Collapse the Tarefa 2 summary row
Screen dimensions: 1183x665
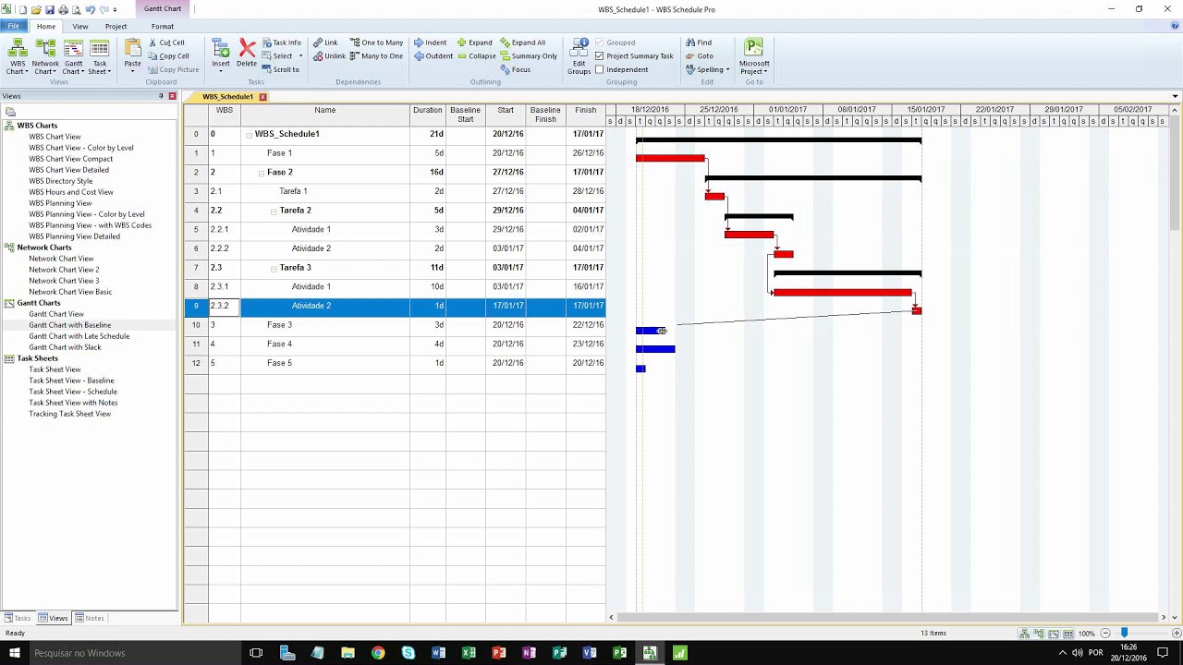[x=274, y=212]
